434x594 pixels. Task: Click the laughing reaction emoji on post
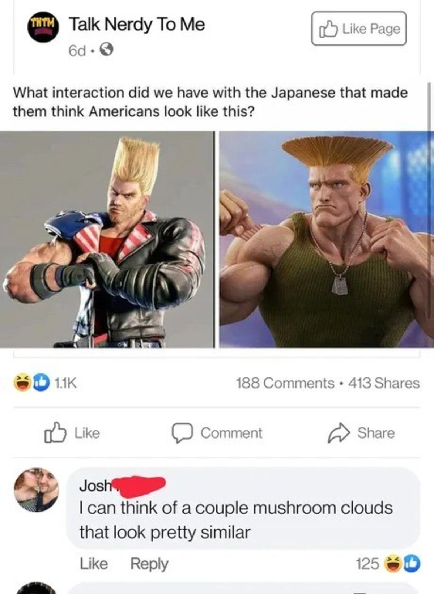point(22,383)
